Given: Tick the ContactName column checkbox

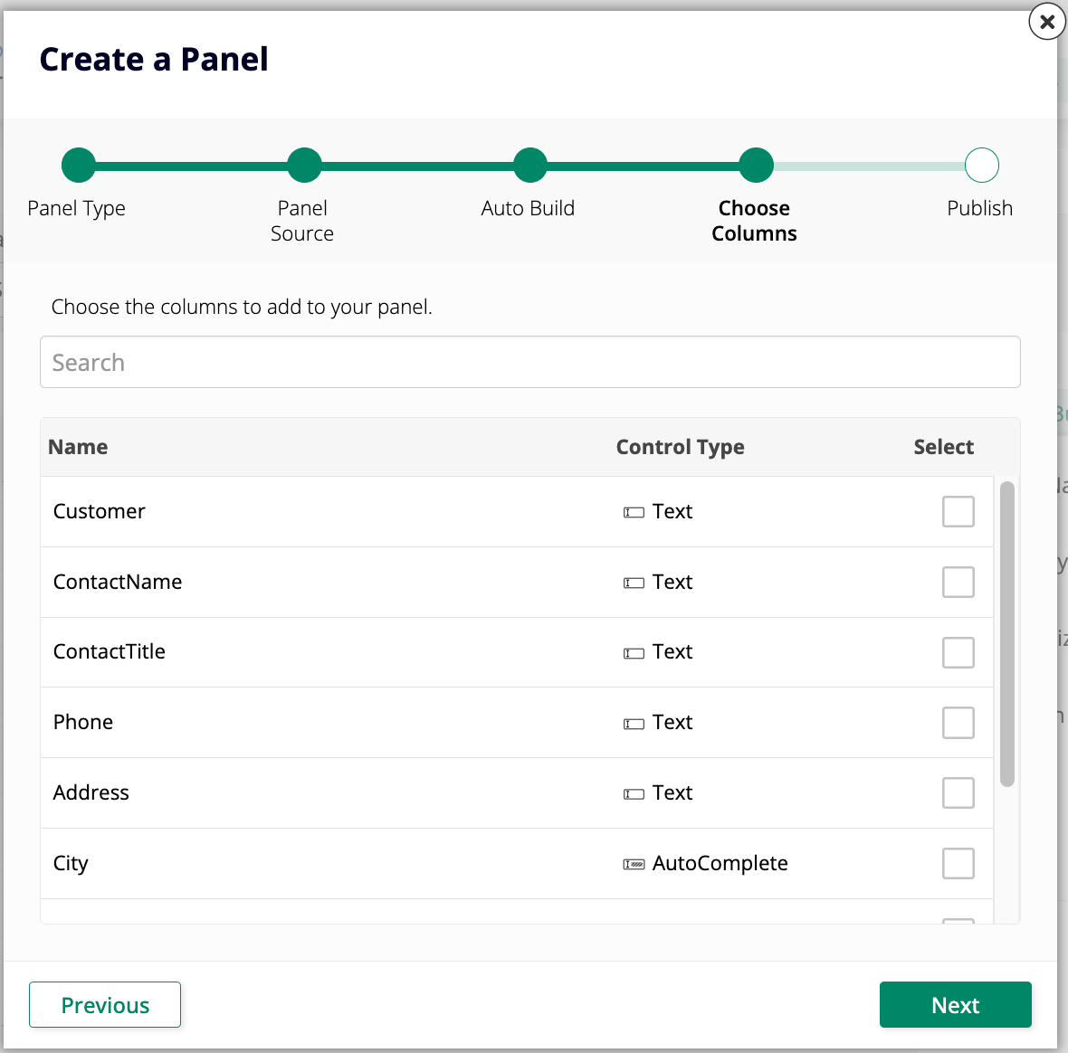Looking at the screenshot, I should (x=958, y=583).
